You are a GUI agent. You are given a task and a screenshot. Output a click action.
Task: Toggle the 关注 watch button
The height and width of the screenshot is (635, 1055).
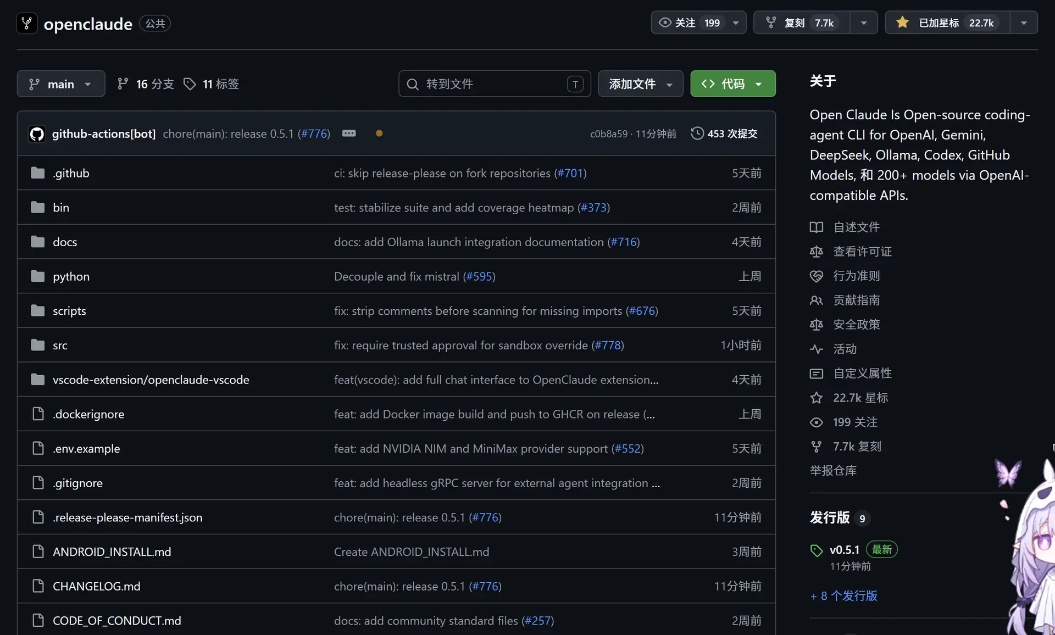[x=698, y=23]
